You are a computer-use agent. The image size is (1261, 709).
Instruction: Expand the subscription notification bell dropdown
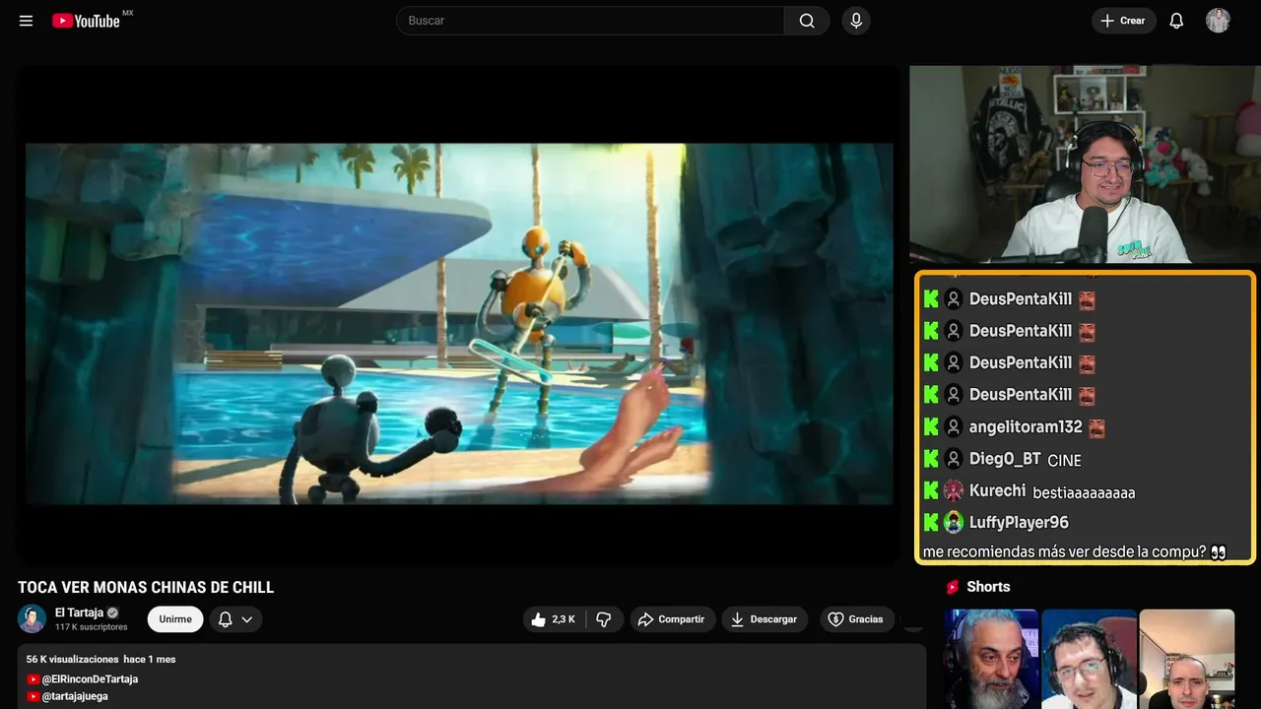[x=235, y=619]
